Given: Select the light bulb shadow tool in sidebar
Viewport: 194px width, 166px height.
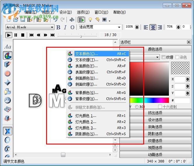Looking at the screenshot, I should 7,92.
